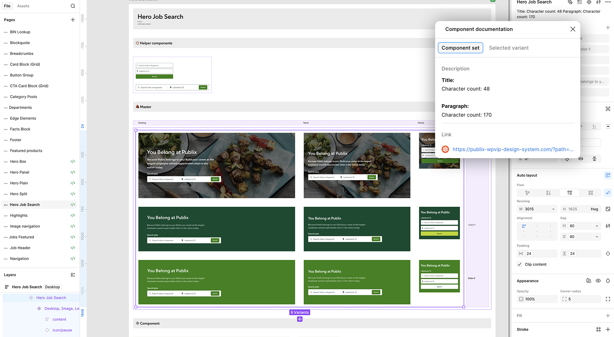Click the dotted grid icon in the header

580,2
